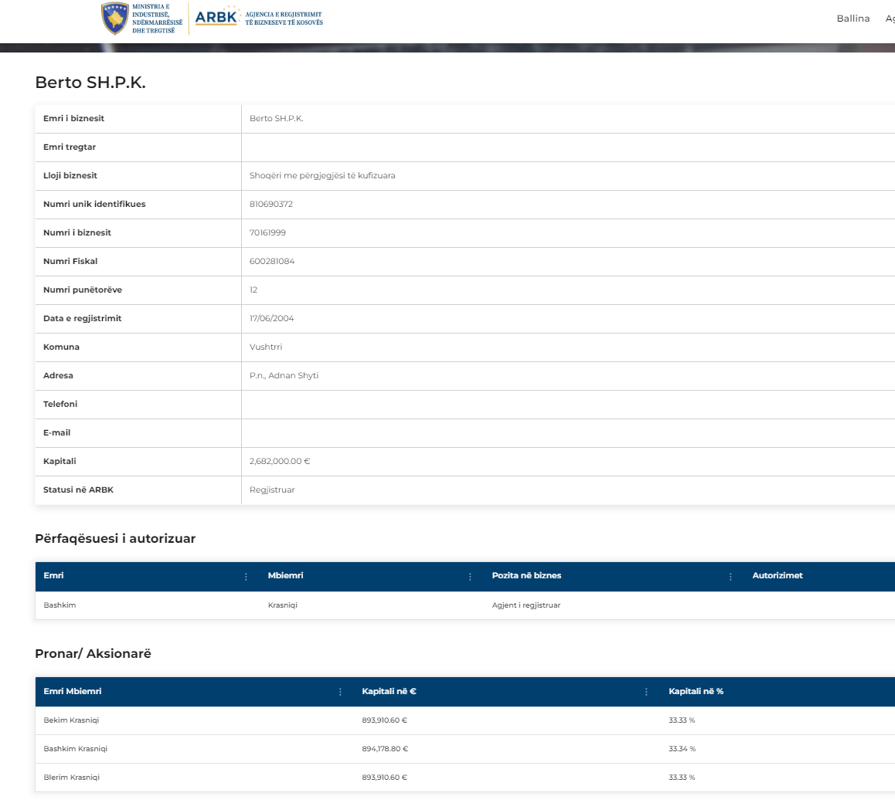895x803 pixels.
Task: Sort owners by Kapitali në € header
Action: click(389, 692)
